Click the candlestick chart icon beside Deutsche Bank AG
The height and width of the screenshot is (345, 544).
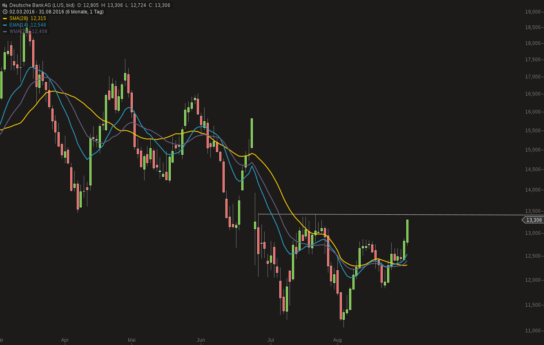click(5, 5)
